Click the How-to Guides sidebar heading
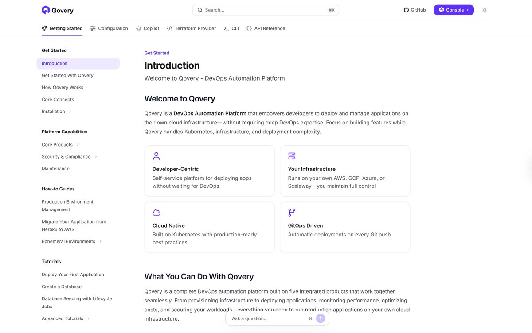 [58, 189]
